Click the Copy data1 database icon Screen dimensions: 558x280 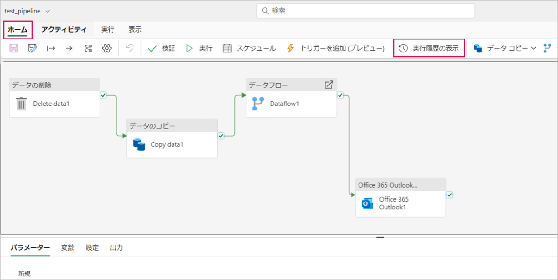(139, 144)
